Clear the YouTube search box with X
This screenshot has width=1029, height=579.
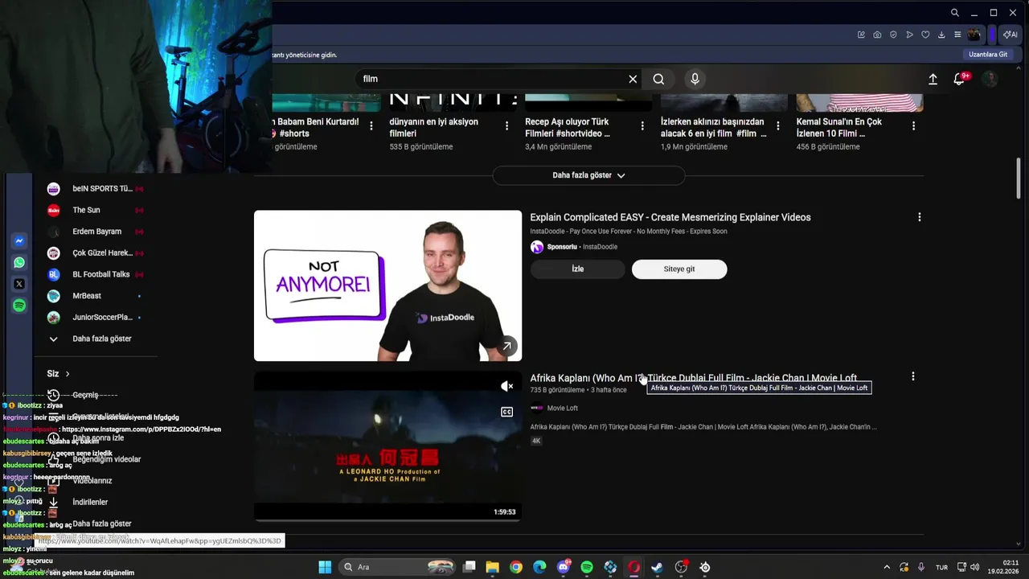pos(633,79)
